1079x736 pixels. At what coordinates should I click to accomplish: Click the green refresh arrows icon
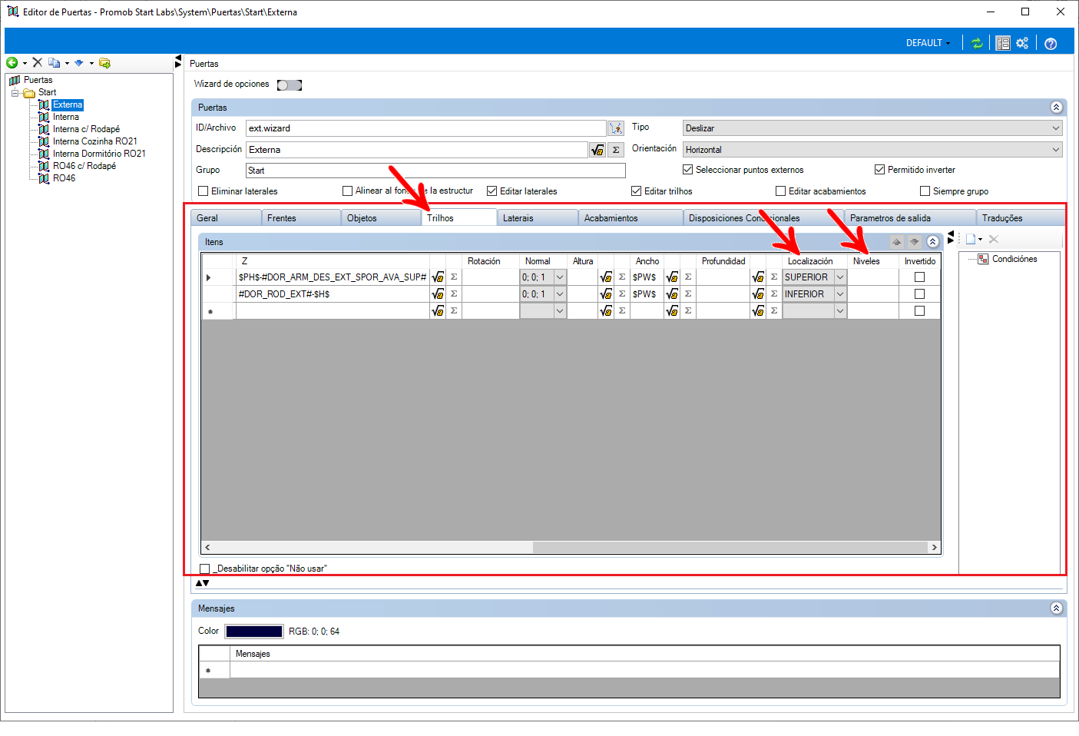click(977, 43)
